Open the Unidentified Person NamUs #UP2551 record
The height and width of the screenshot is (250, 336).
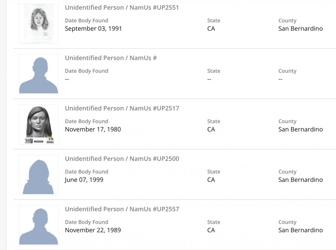(x=122, y=8)
